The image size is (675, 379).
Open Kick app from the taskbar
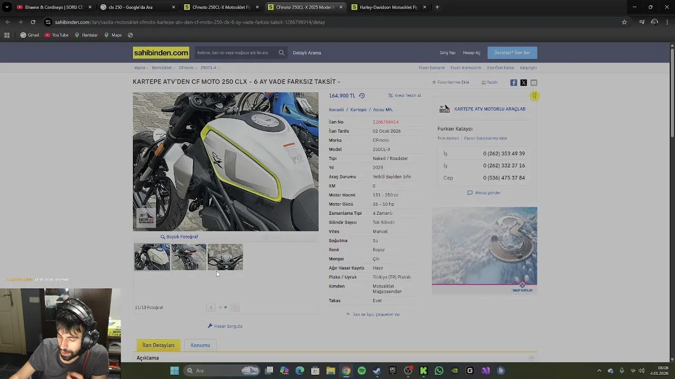pyautogui.click(x=423, y=371)
